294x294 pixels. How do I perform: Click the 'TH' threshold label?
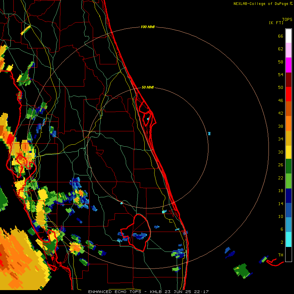click(x=281, y=255)
